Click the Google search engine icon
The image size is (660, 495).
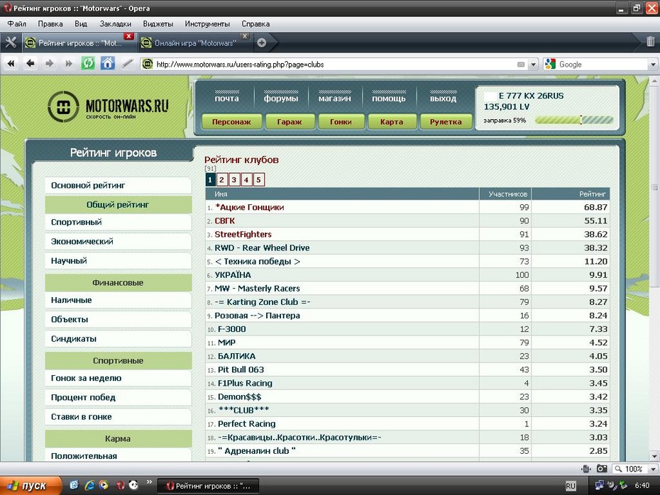550,65
